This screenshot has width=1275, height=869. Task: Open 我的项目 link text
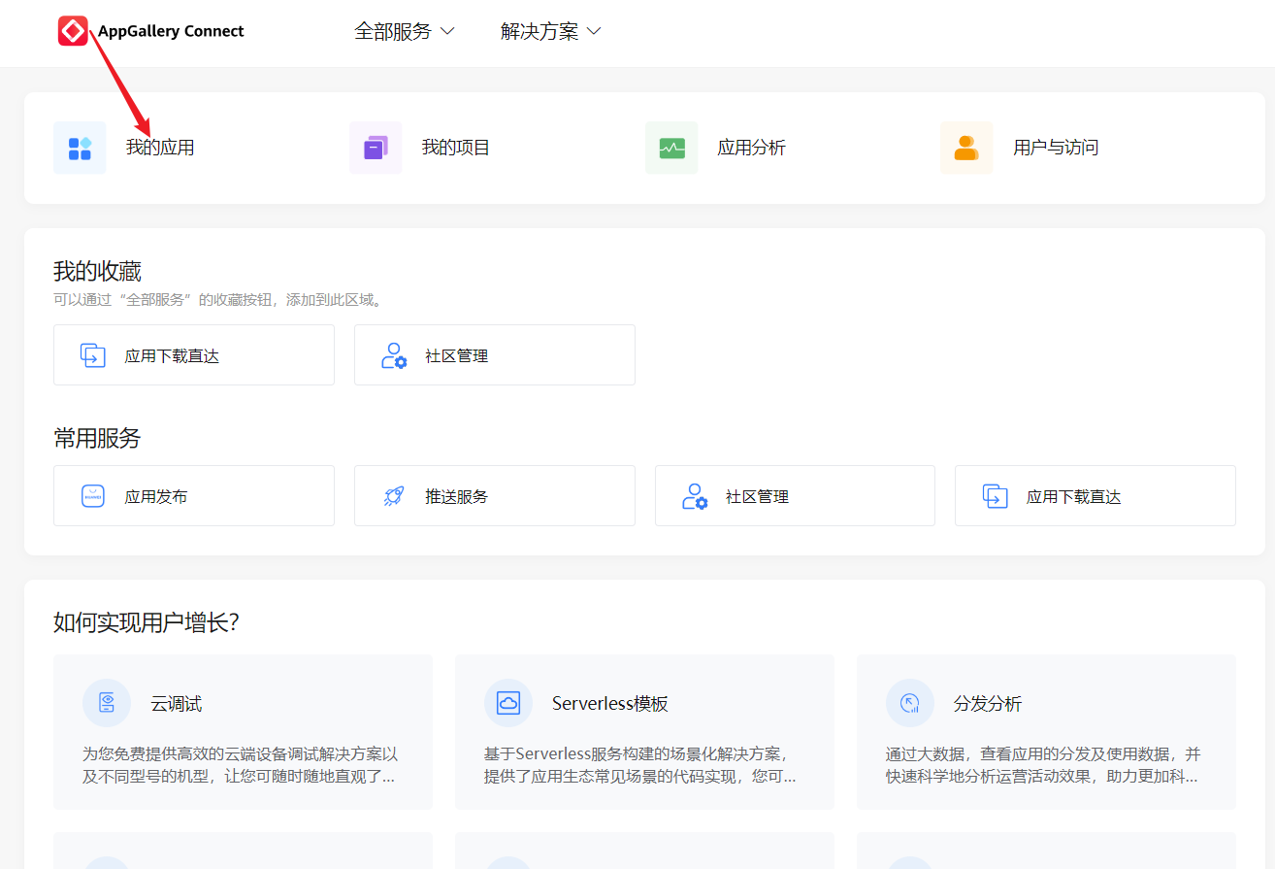[x=456, y=148]
